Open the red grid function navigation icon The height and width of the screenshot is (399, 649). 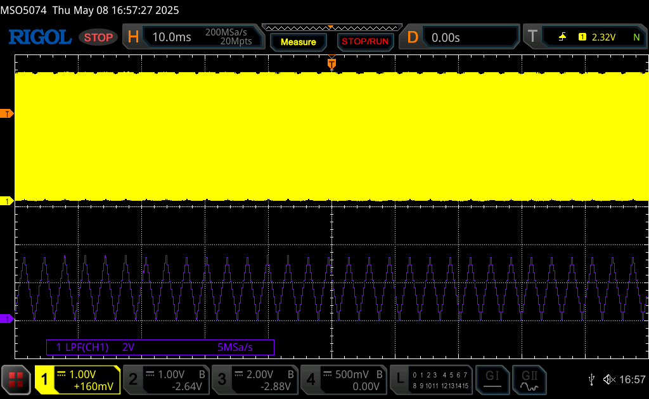pos(17,379)
